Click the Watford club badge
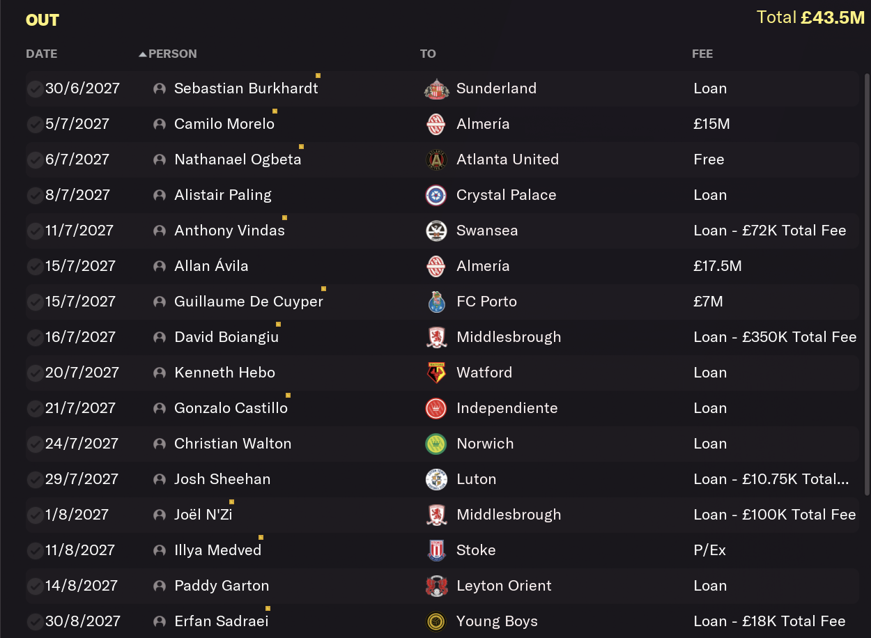Image resolution: width=871 pixels, height=638 pixels. tap(436, 373)
